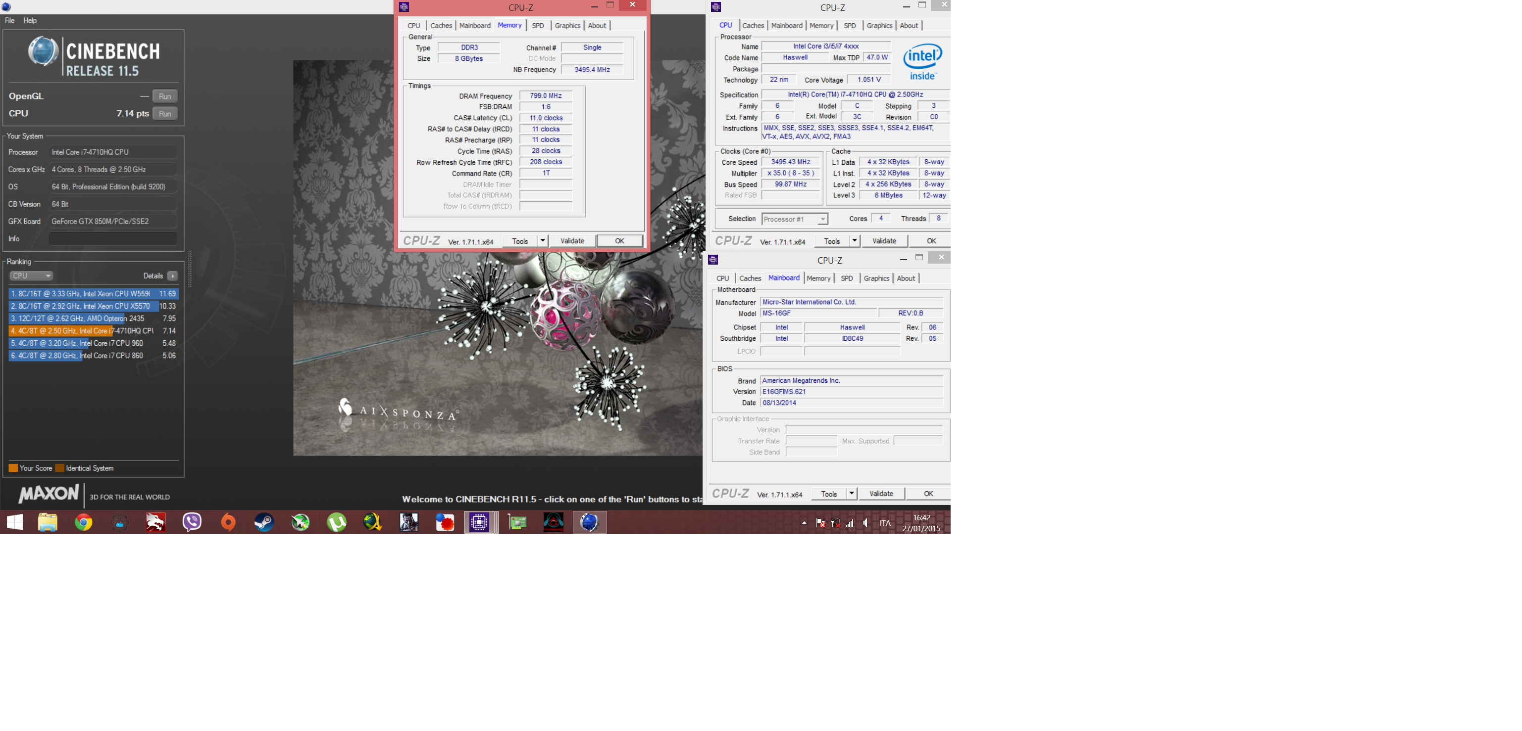
Task: Open CPU tab in red CPU-Z window
Action: pos(413,25)
